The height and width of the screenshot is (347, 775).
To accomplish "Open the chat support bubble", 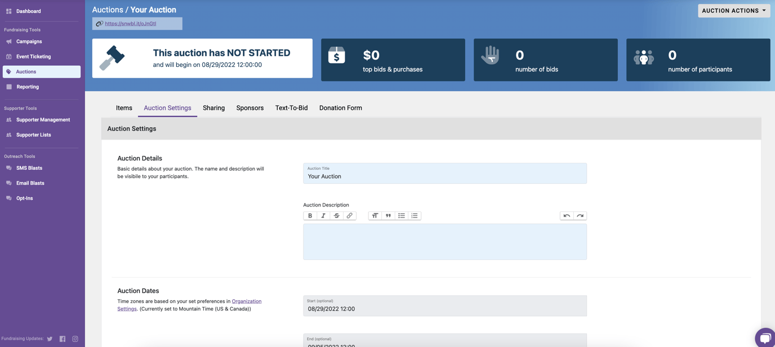I will pos(765,337).
